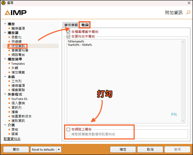The height and width of the screenshot is (155, 193).
Task: Select 轉換選項 in the tree
Action: (x=18, y=28)
